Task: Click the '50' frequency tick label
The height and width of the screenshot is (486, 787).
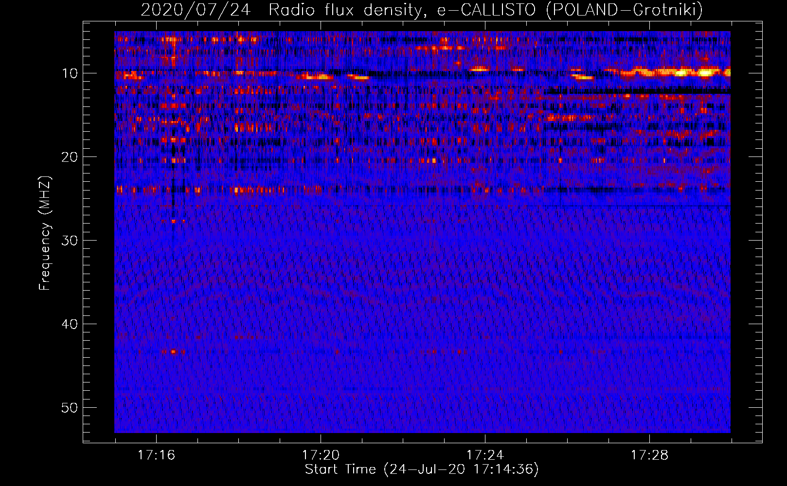Action: tap(70, 408)
